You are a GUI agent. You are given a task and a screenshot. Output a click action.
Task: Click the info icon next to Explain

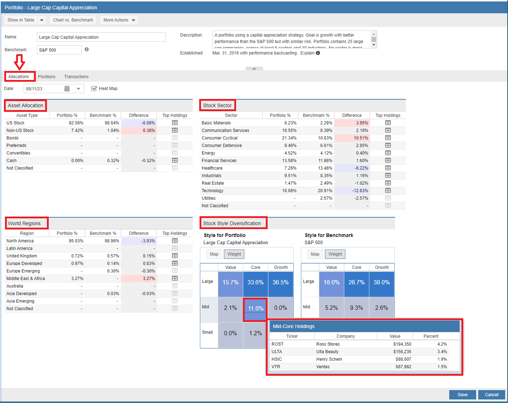coord(318,53)
